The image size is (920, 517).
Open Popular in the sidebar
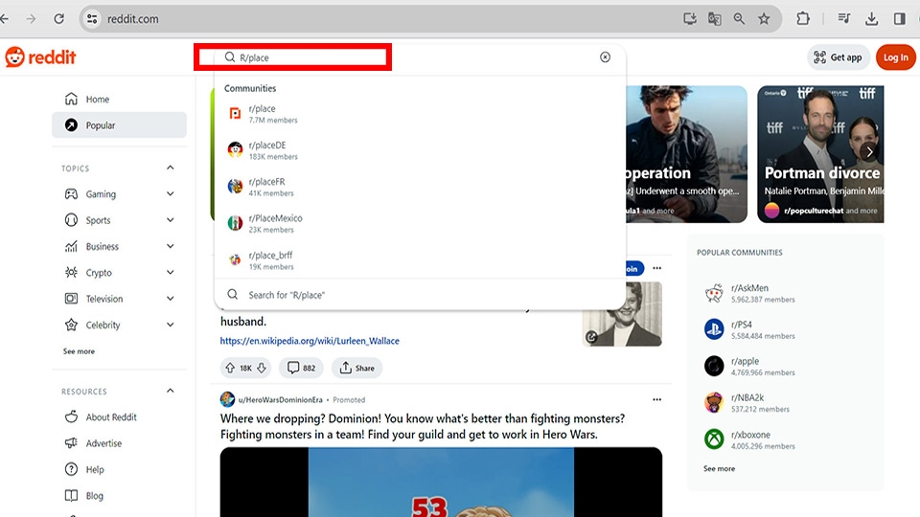[x=119, y=124]
